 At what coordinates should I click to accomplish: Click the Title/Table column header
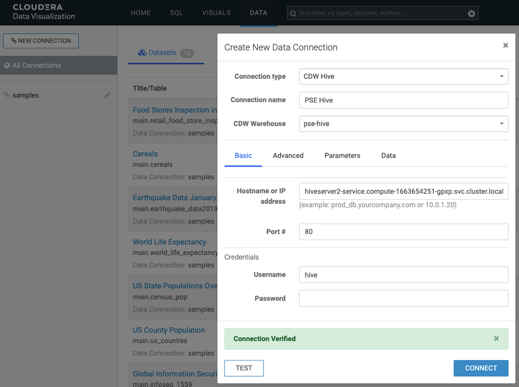(150, 88)
